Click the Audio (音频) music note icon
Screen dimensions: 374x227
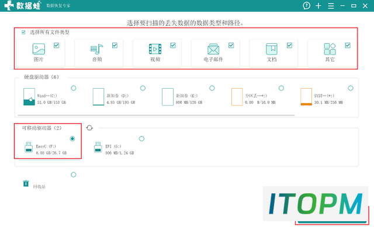[96, 49]
